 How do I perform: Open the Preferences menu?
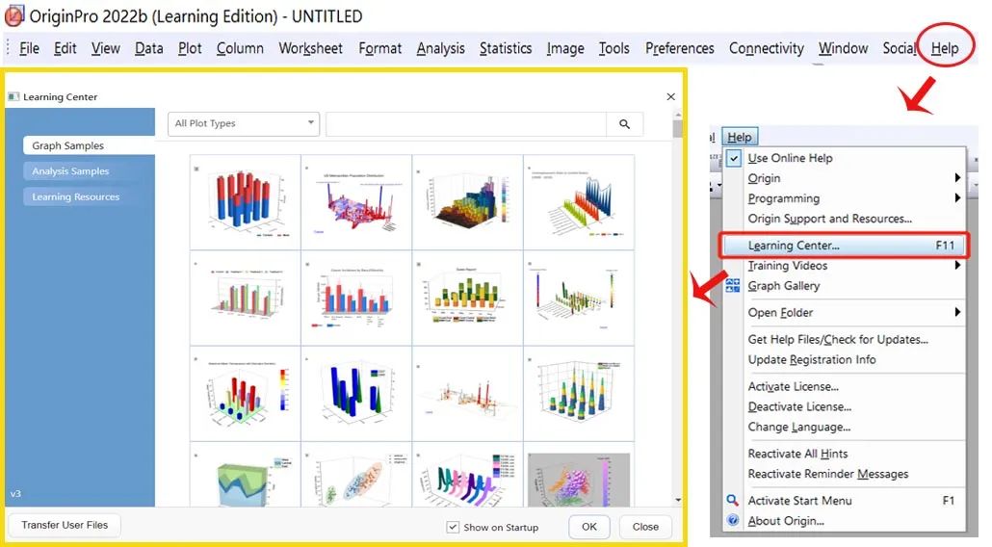point(679,49)
